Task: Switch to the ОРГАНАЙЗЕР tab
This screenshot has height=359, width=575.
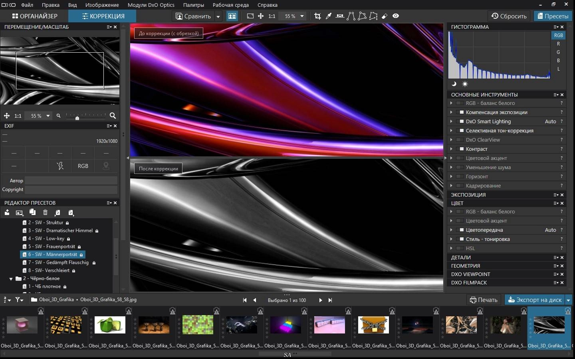Action: click(x=35, y=16)
